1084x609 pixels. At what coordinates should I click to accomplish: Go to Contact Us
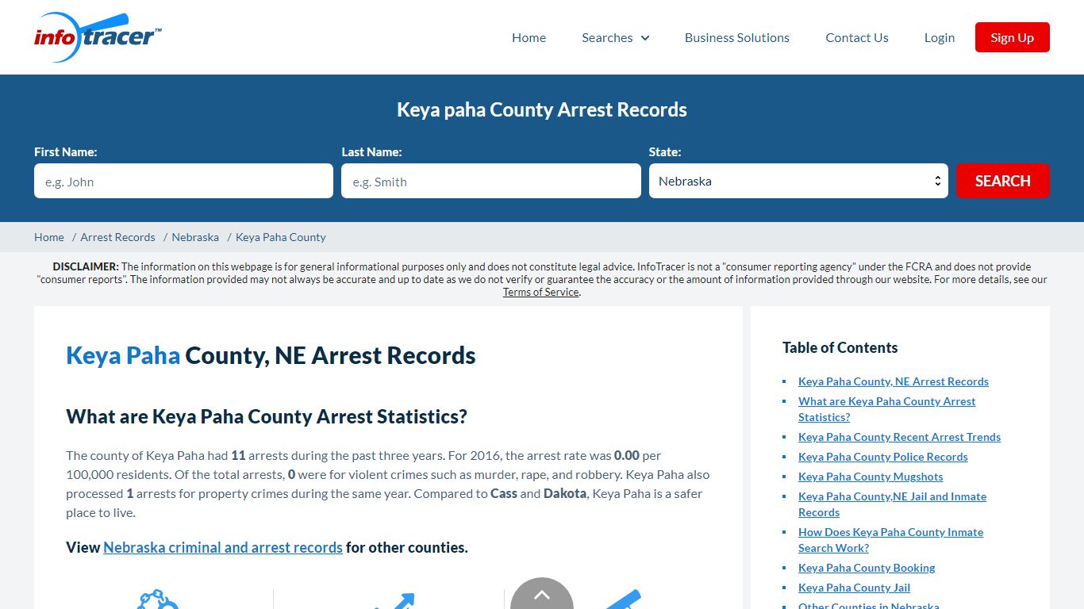click(857, 37)
